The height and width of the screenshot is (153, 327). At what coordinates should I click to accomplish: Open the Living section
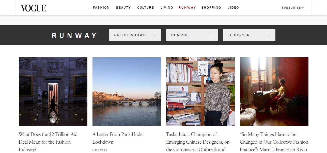pyautogui.click(x=167, y=8)
